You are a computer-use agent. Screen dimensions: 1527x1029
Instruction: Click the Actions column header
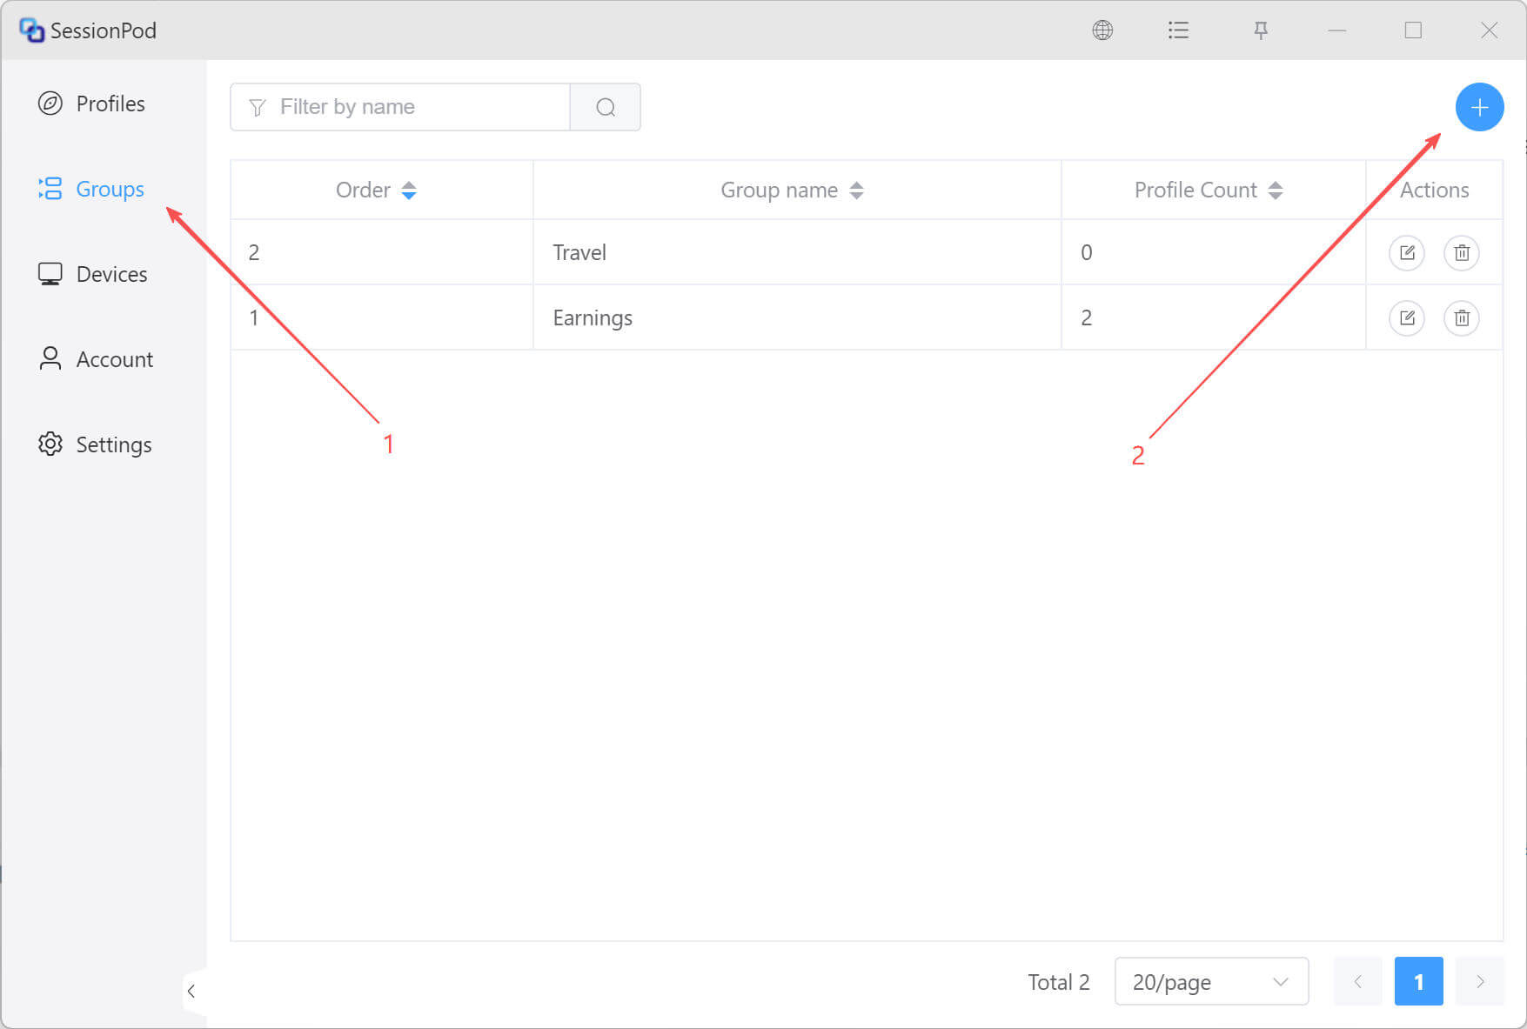1434,190
